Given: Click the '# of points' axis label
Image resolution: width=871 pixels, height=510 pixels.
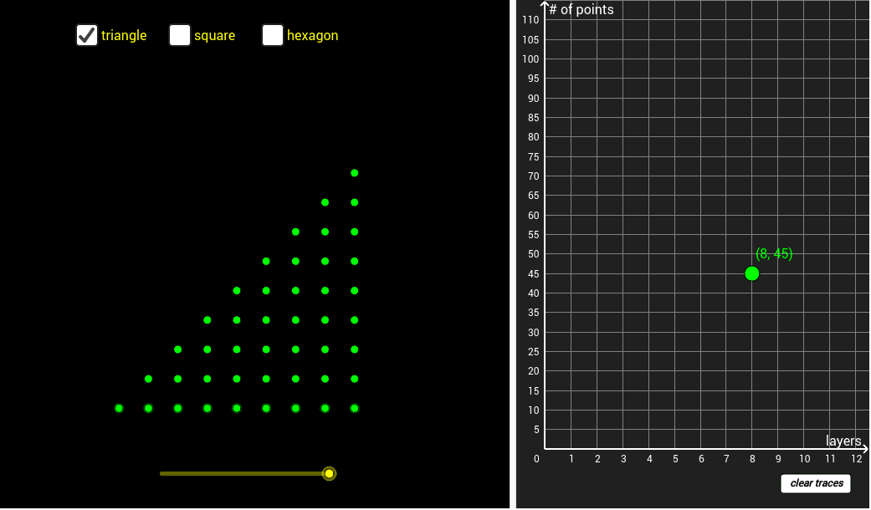Looking at the screenshot, I should tap(581, 9).
